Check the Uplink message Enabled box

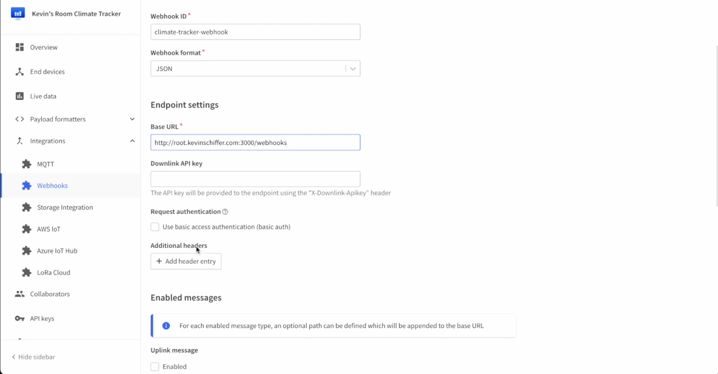pos(155,367)
